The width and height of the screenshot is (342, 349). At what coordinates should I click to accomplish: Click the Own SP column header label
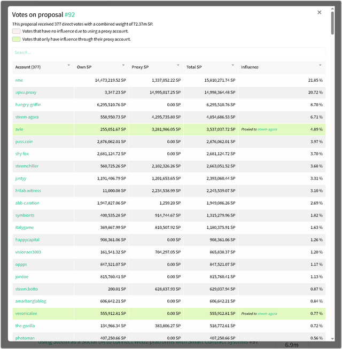coord(84,67)
